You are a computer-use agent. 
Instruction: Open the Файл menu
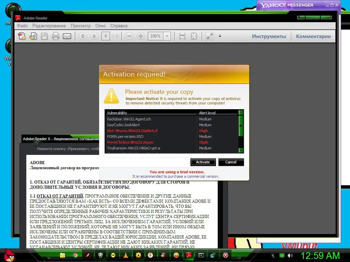pyautogui.click(x=22, y=26)
